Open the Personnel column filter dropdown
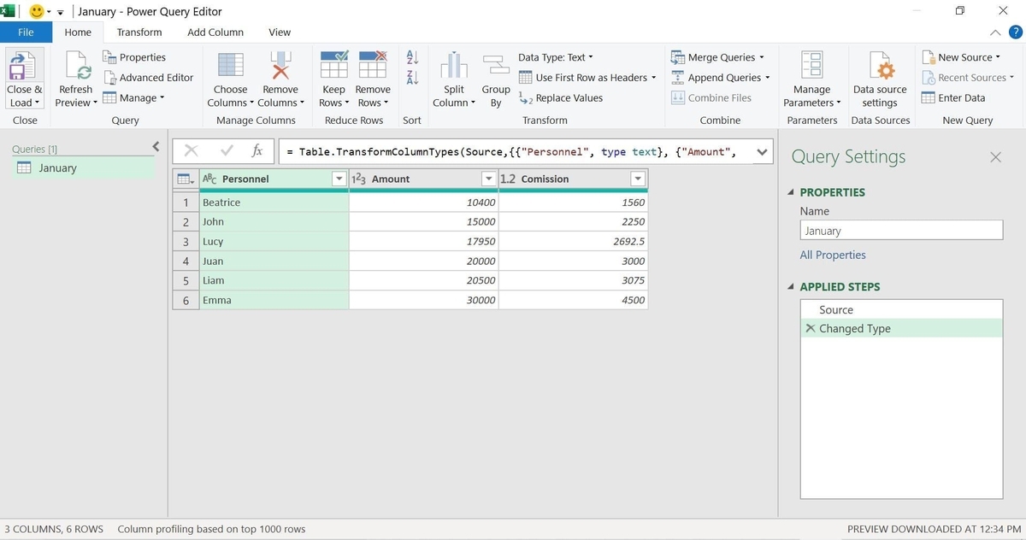Viewport: 1026px width, 540px height. pos(339,179)
